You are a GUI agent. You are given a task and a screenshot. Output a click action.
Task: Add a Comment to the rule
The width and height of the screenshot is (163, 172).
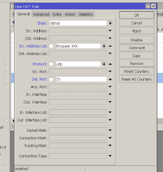tap(137, 48)
